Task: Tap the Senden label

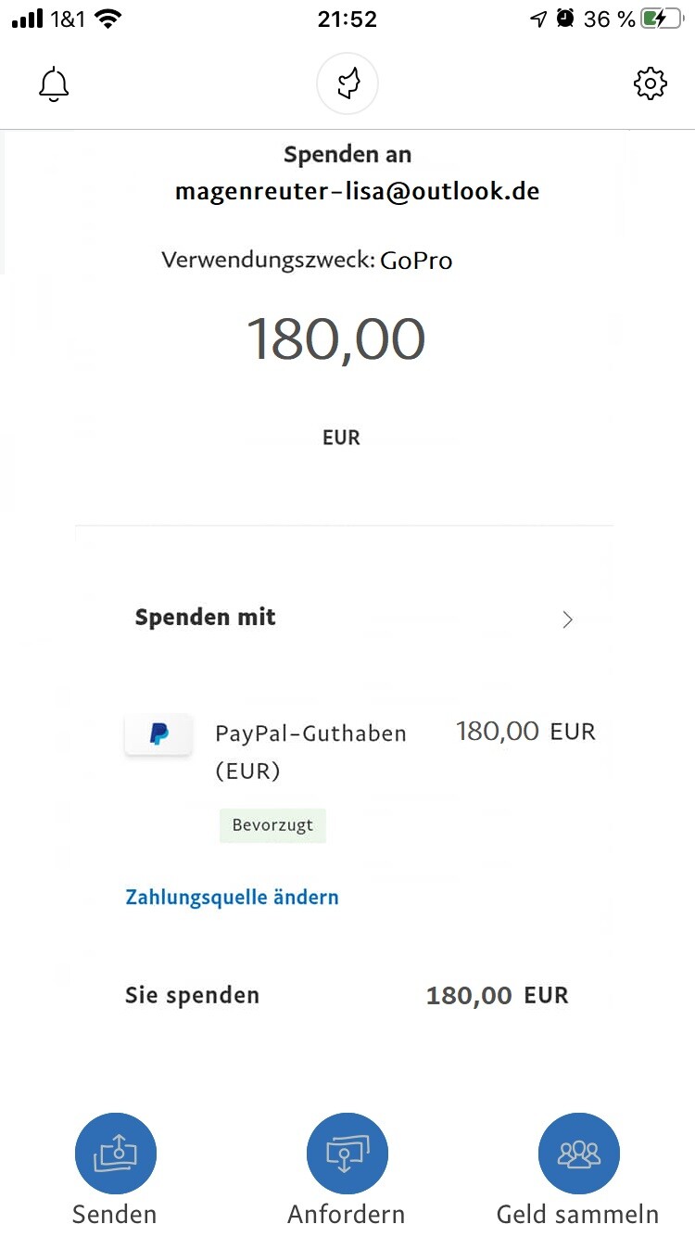Action: click(x=115, y=1214)
